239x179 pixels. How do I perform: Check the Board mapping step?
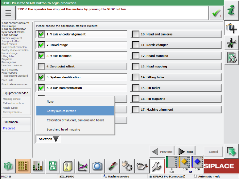pos(136,56)
